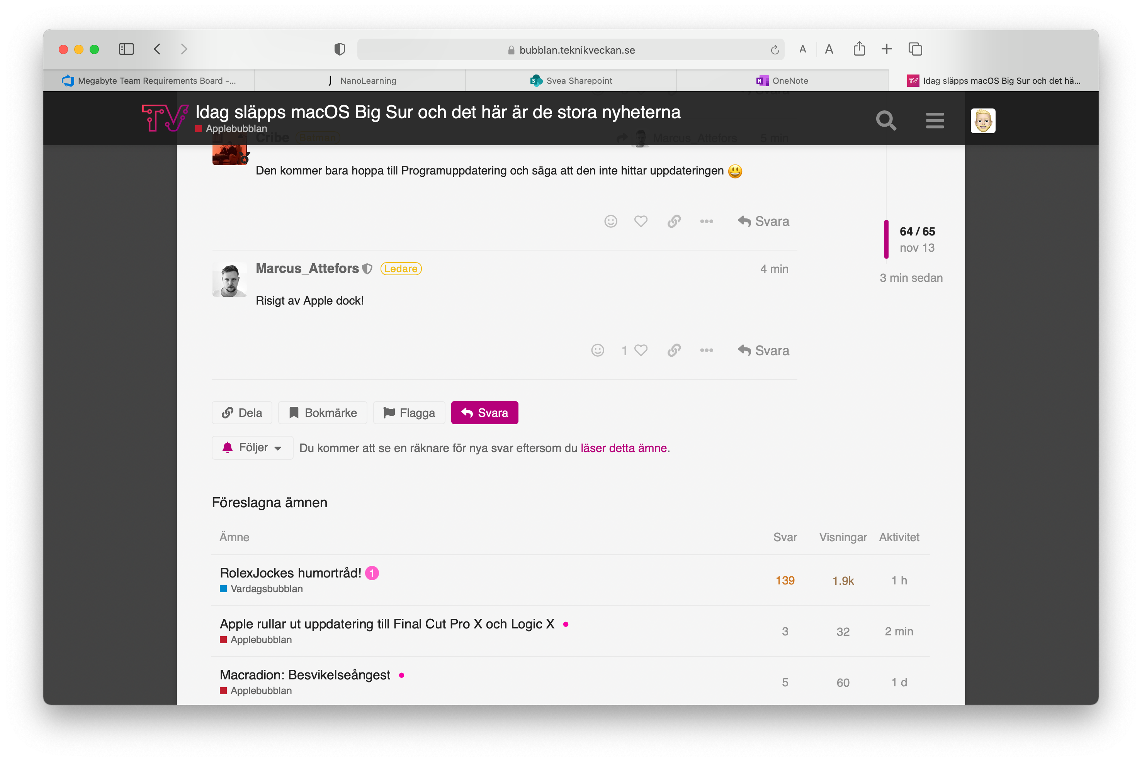Screen dimensions: 1142x762
Task: Click the Aktivitet column header
Action: (899, 537)
